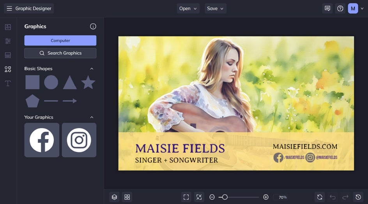Select the Graphics shapes sidebar tab
Image resolution: width=368 pixels, height=204 pixels.
pos(8,69)
